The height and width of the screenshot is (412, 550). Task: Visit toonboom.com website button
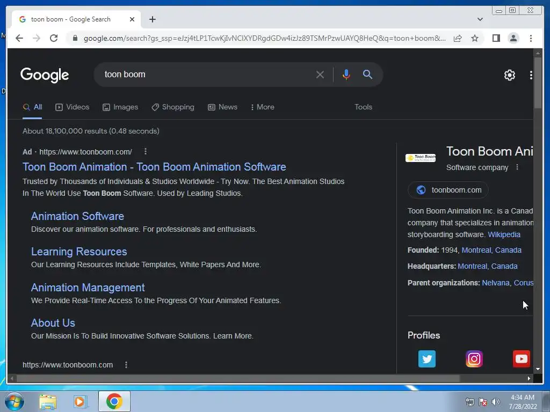448,190
